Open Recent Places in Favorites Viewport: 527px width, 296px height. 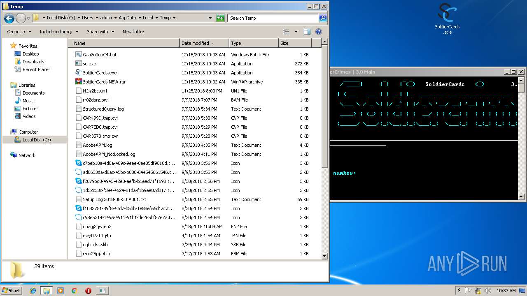tap(36, 69)
